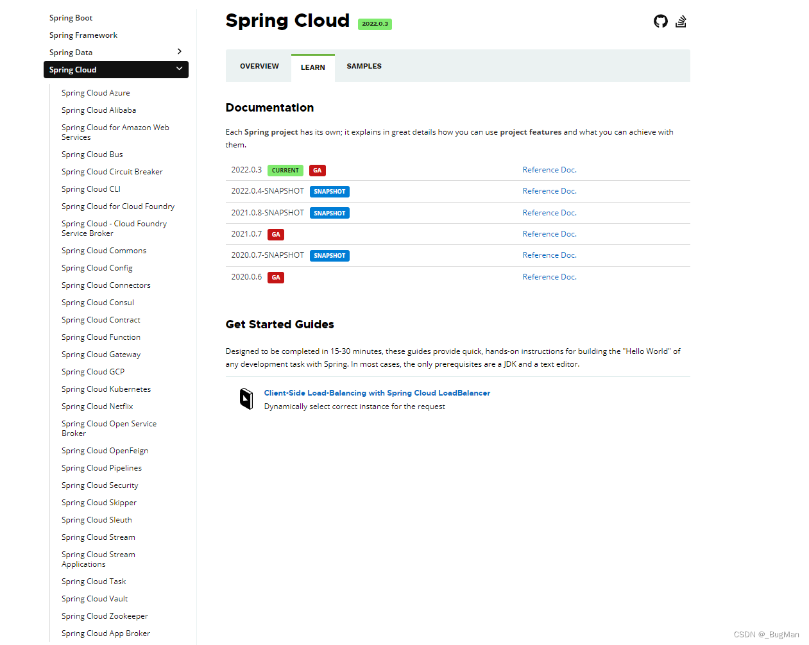This screenshot has height=645, width=809.
Task: Open Reference Doc. for 2022.0.3
Action: [x=550, y=170]
